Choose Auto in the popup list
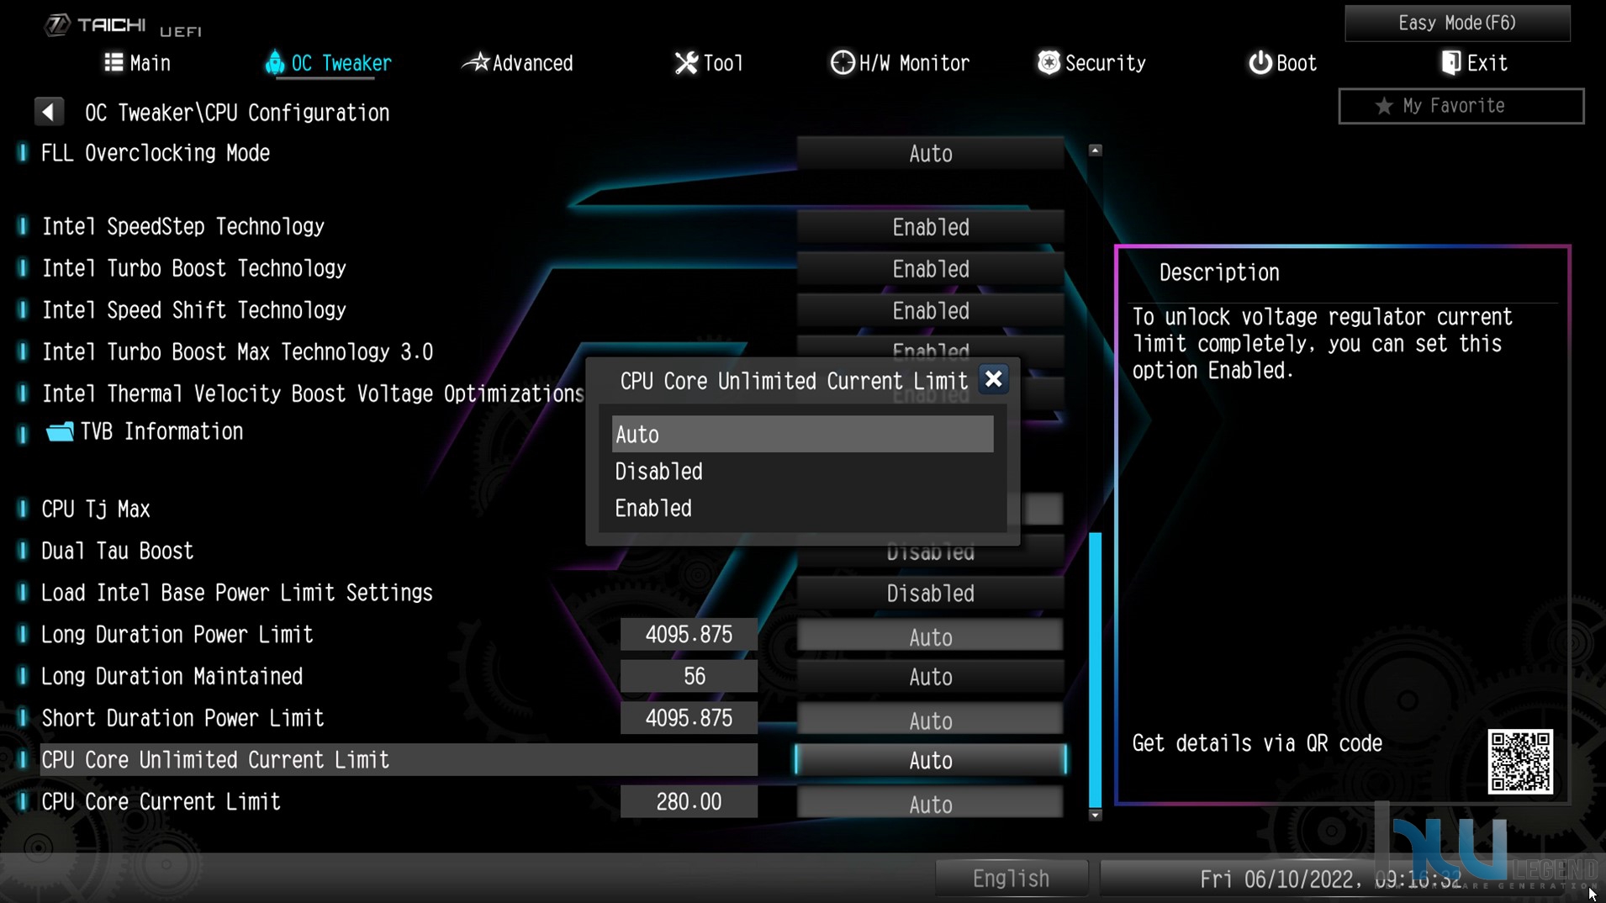 [x=802, y=435]
